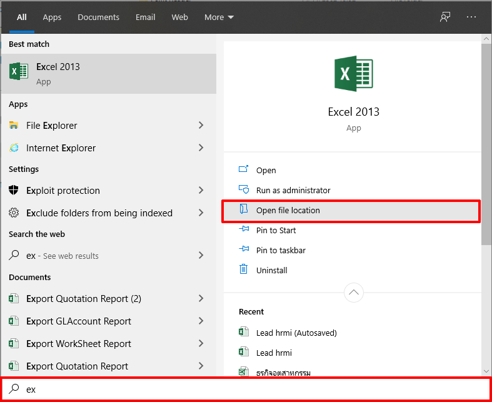Open the Exploit protection setting

63,191
